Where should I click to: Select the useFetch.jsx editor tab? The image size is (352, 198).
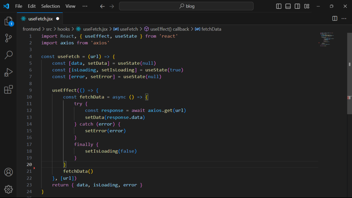coord(40,19)
